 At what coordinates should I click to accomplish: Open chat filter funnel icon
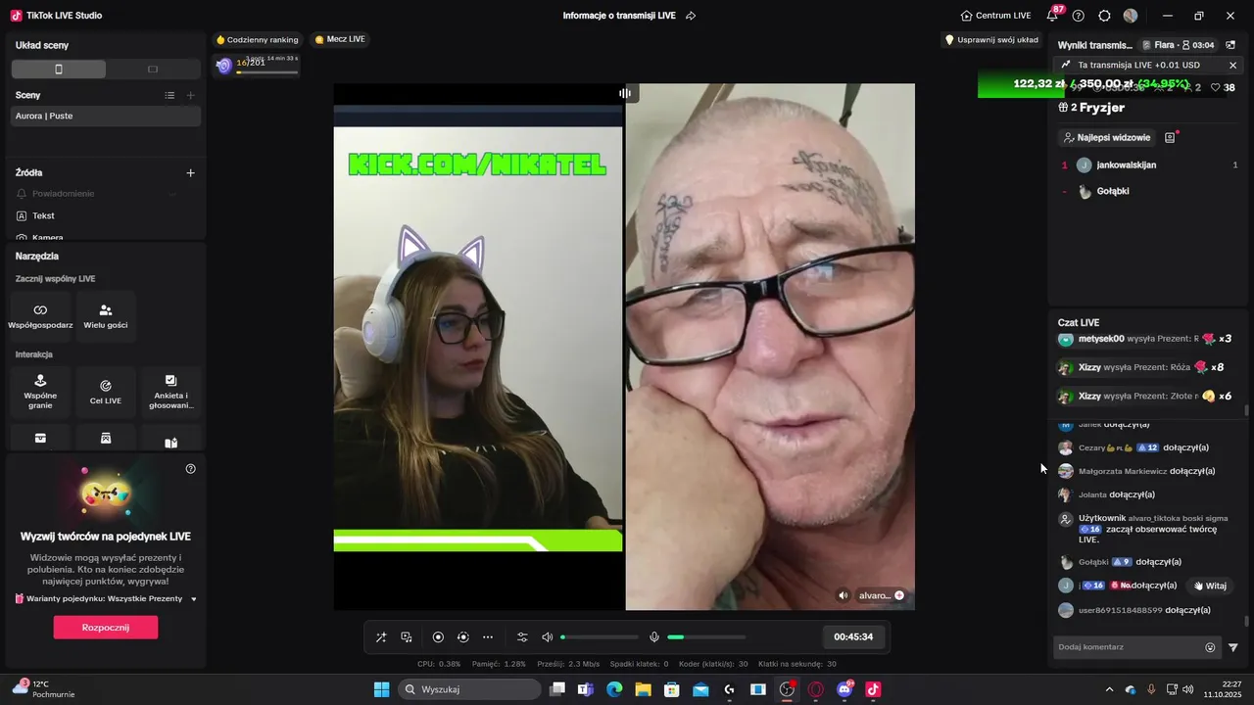1233,647
